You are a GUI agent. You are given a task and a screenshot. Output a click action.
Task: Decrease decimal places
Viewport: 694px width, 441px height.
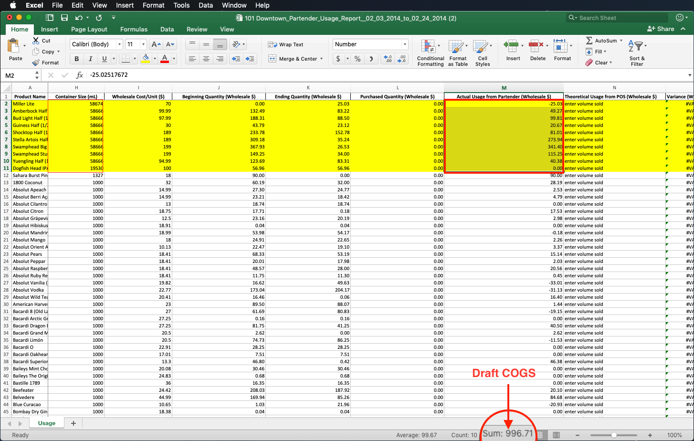(402, 59)
